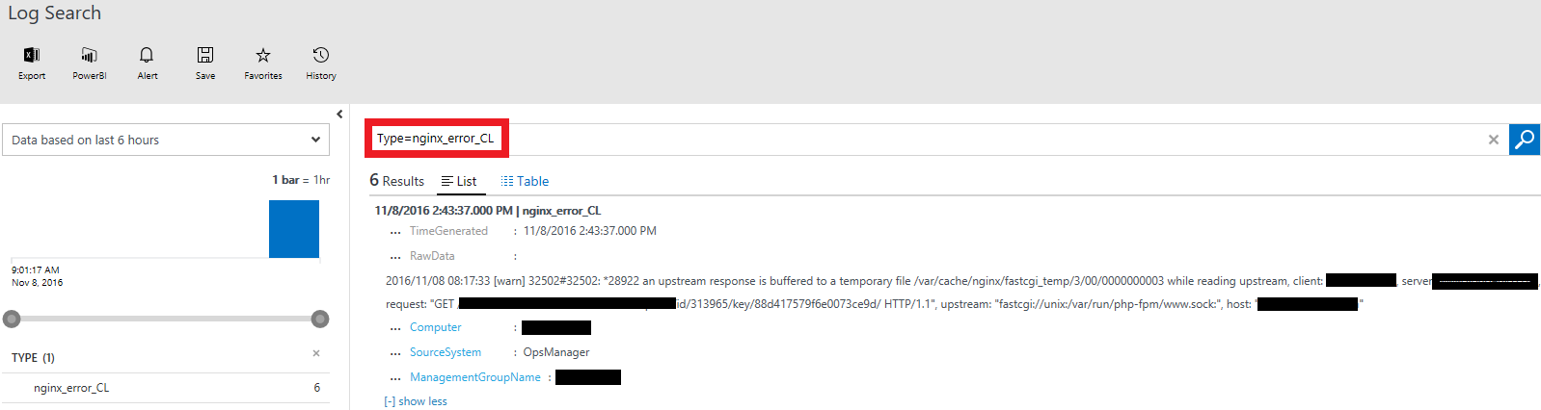Screen dimensions: 1541x410
Task: Collapse record with show less
Action: click(x=416, y=401)
